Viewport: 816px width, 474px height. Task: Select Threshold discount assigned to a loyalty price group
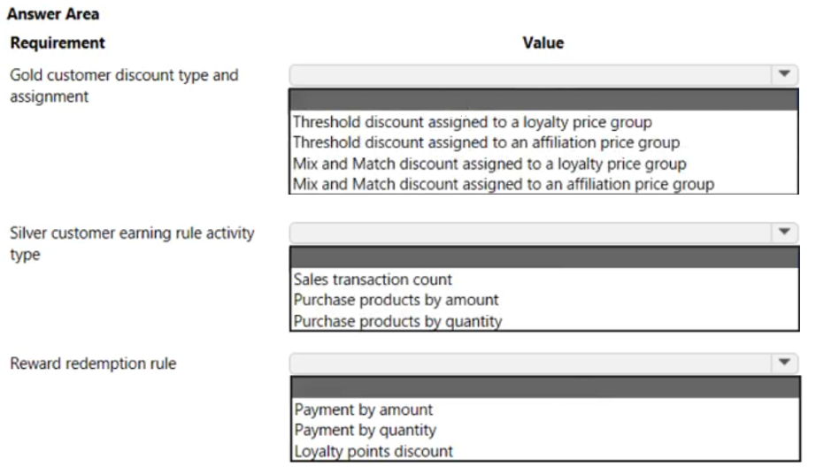(472, 122)
